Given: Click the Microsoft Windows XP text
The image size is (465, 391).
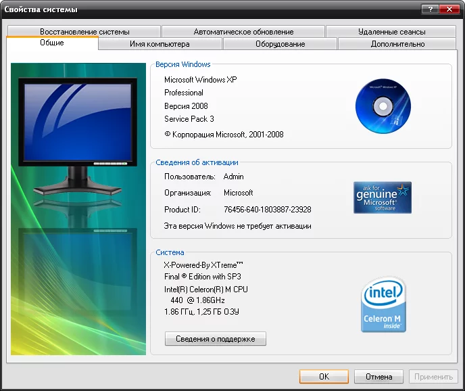Looking at the screenshot, I should (x=201, y=80).
